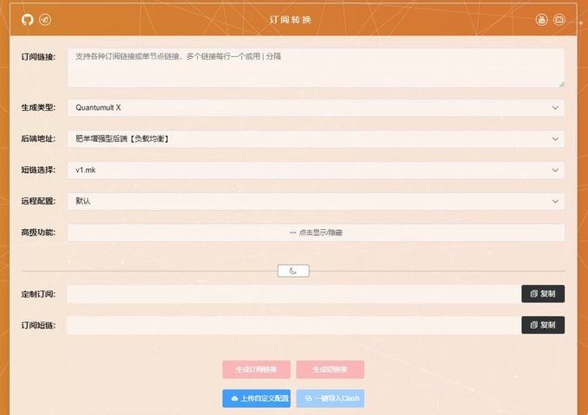This screenshot has height=415, width=588.
Task: Open the GitHub icon link
Action: 28,20
